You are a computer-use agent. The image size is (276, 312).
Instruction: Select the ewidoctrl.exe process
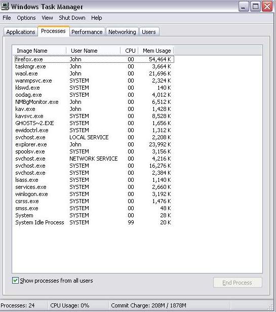click(x=94, y=130)
